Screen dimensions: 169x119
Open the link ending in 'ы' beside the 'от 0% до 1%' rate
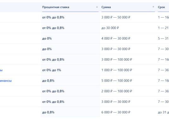pos(1,70)
